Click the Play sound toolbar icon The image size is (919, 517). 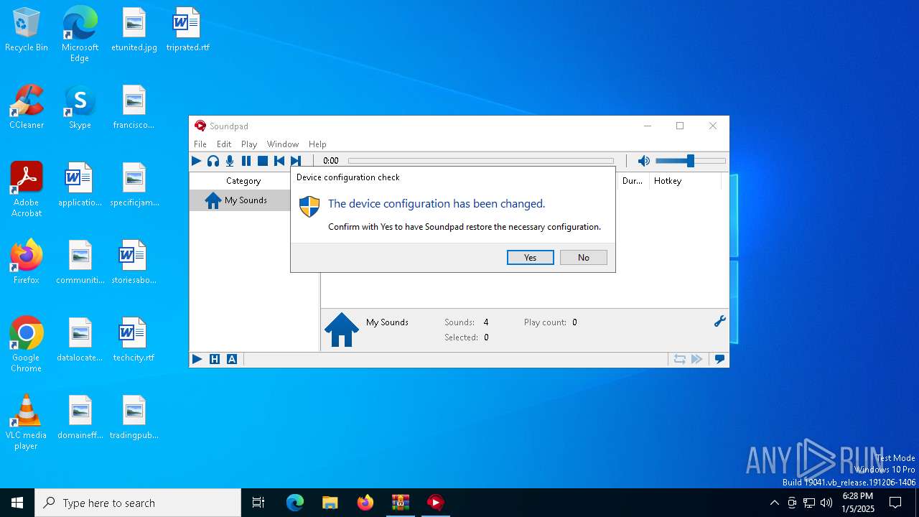point(196,161)
